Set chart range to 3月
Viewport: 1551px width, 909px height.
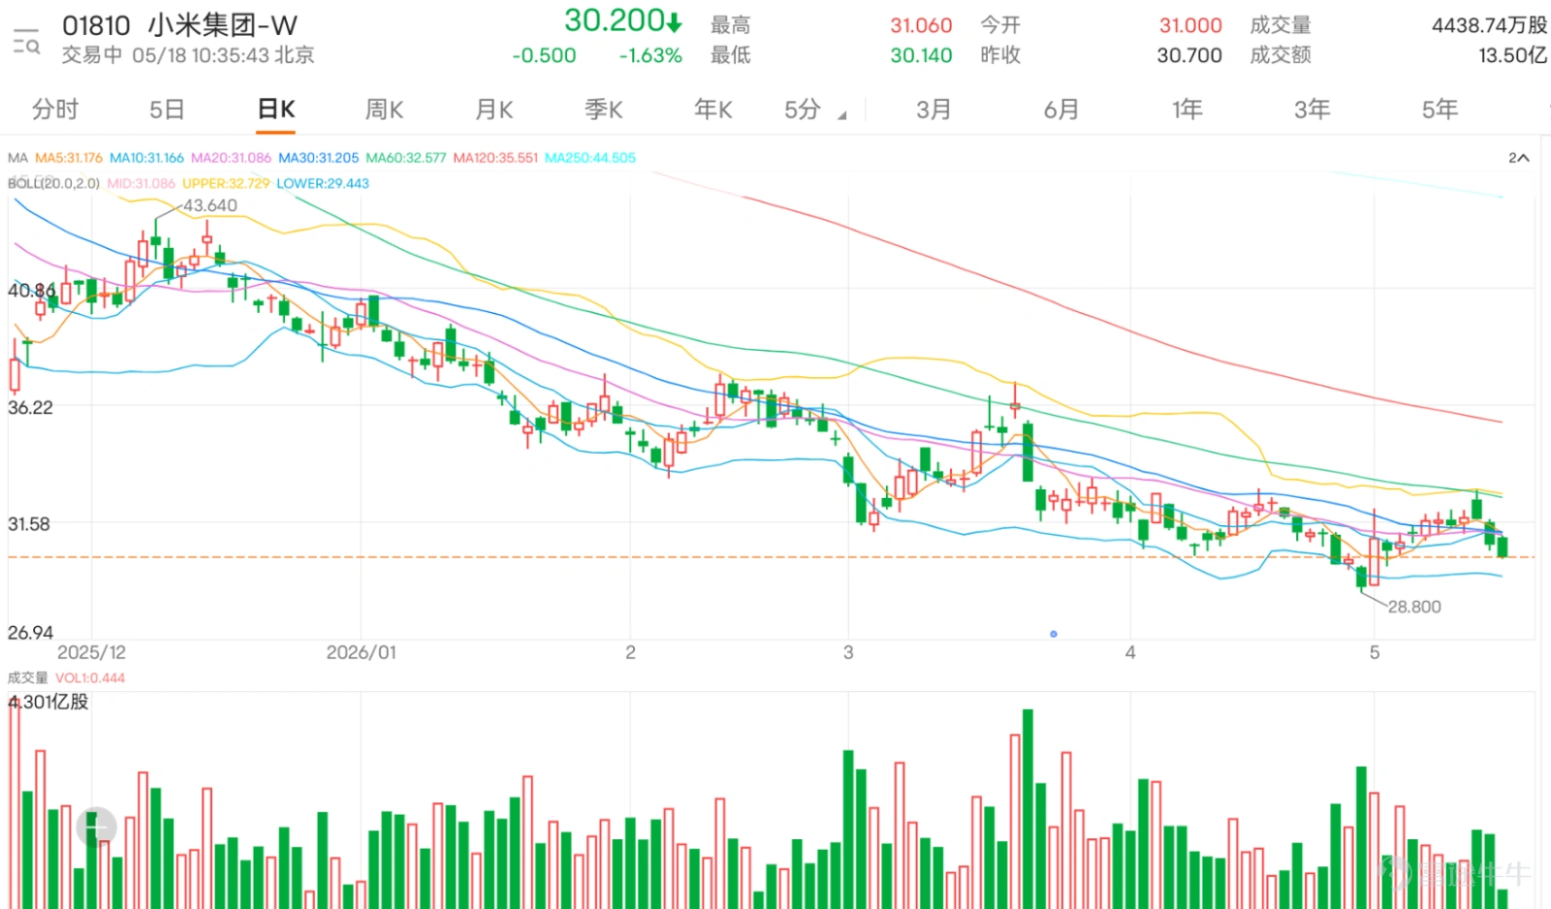click(934, 110)
